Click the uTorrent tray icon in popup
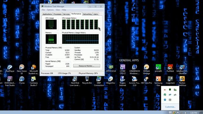Viewport: 203px width, 114px height. [x=165, y=95]
